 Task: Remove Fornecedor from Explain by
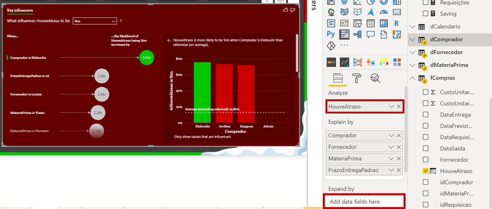coord(399,147)
